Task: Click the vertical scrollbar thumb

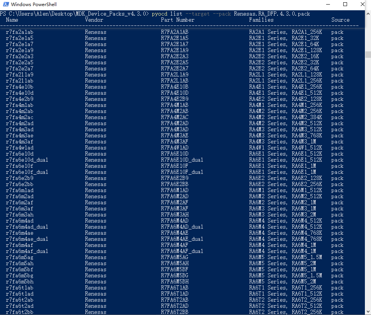Action: pyautogui.click(x=368, y=54)
